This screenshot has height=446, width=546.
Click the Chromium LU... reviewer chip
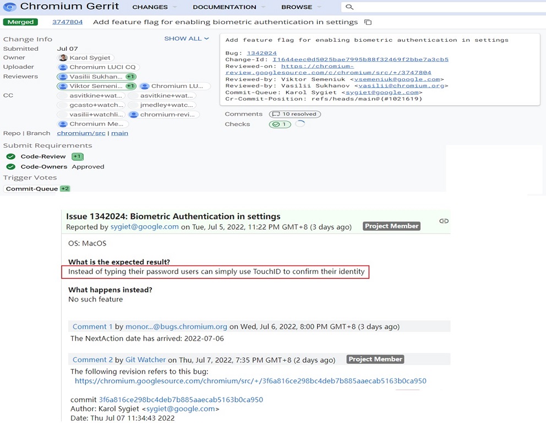175,86
